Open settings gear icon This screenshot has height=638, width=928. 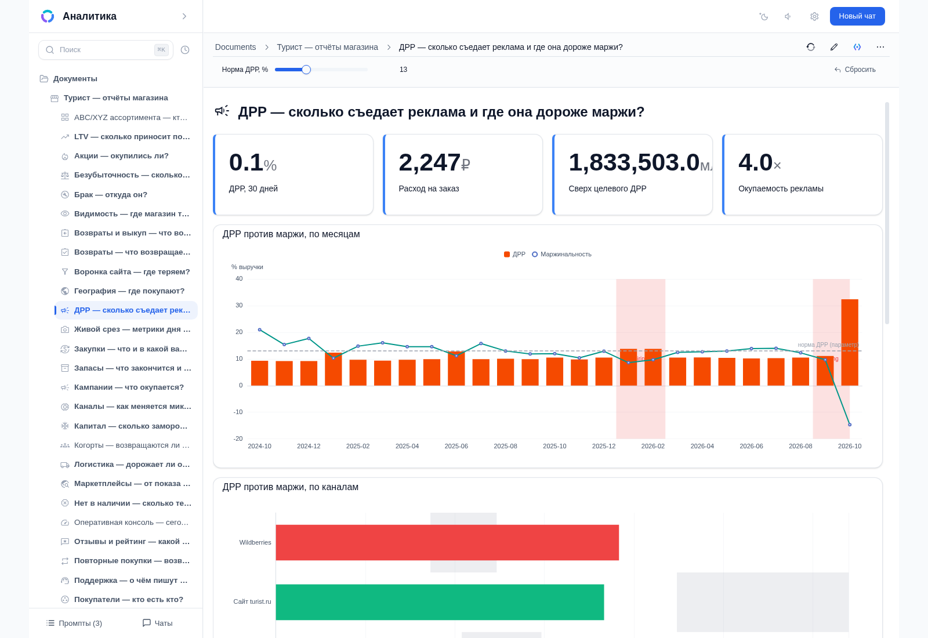pos(814,16)
